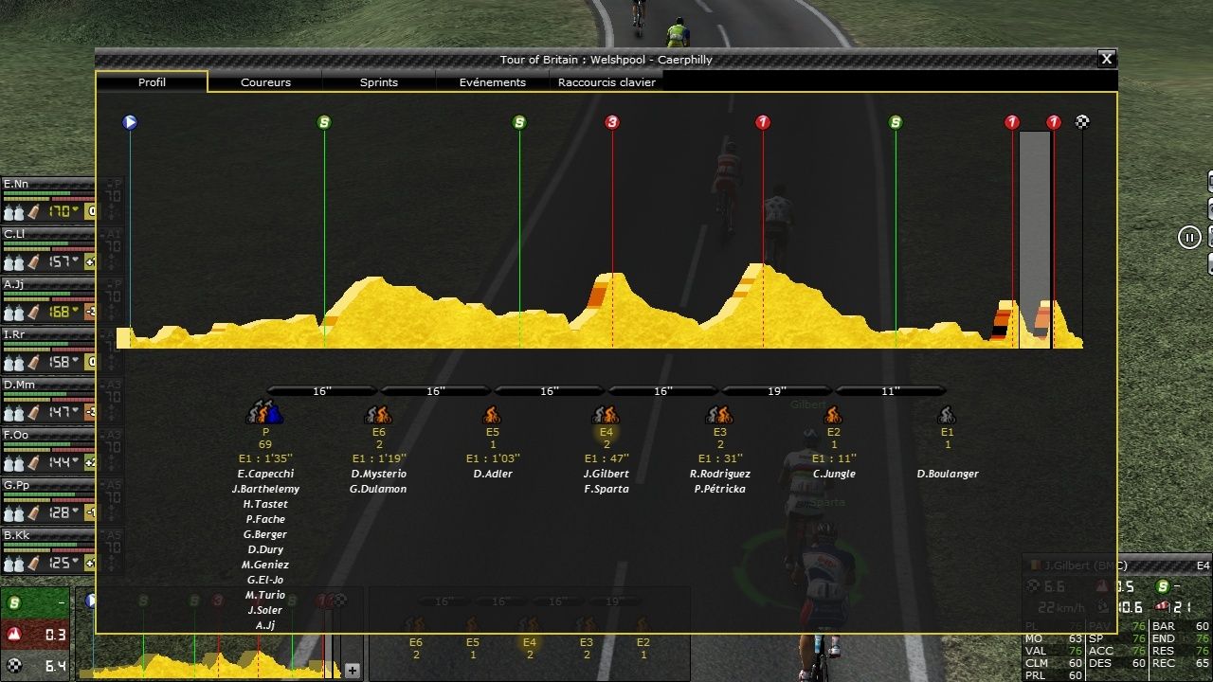The height and width of the screenshot is (682, 1213).
Task: Select the Profil tab
Action: coord(152,82)
